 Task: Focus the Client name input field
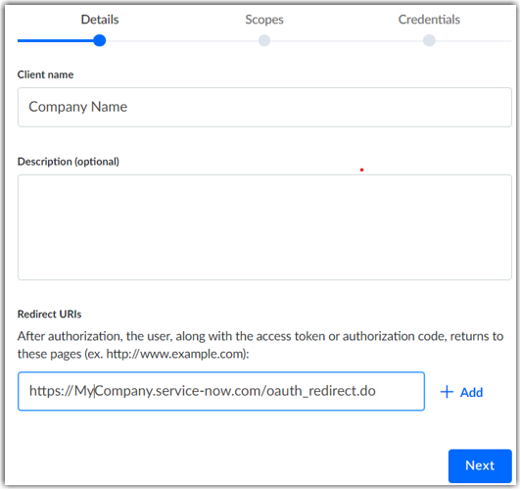[264, 107]
